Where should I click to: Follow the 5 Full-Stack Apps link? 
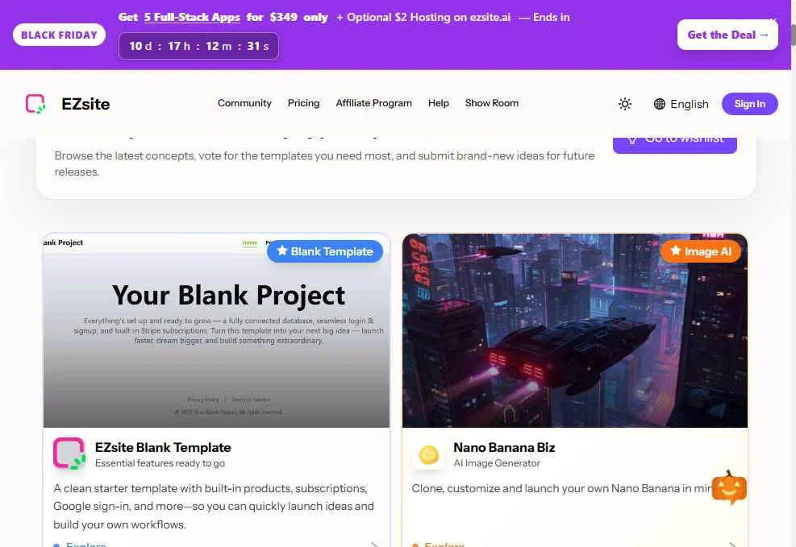[x=192, y=17]
